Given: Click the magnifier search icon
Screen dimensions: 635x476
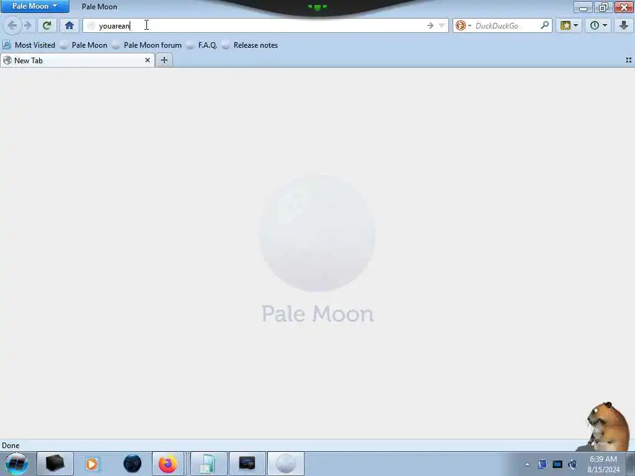Looking at the screenshot, I should tap(544, 25).
